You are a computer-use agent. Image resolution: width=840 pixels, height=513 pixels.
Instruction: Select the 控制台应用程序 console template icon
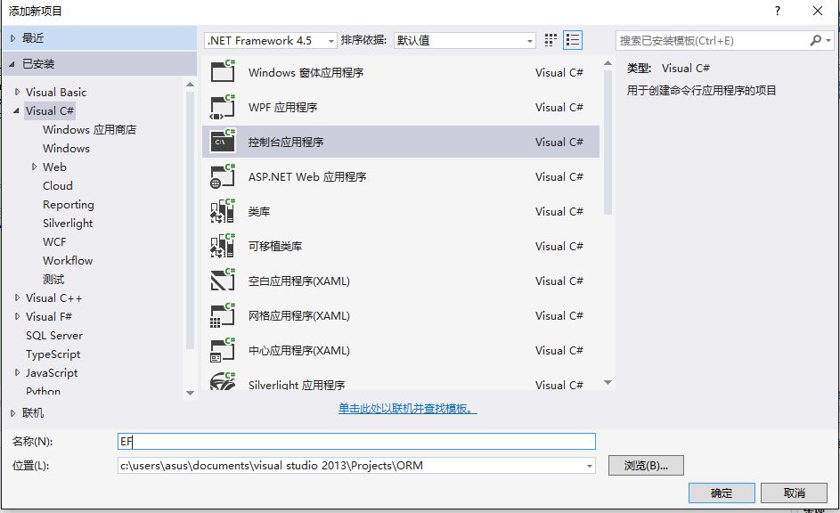tap(223, 142)
